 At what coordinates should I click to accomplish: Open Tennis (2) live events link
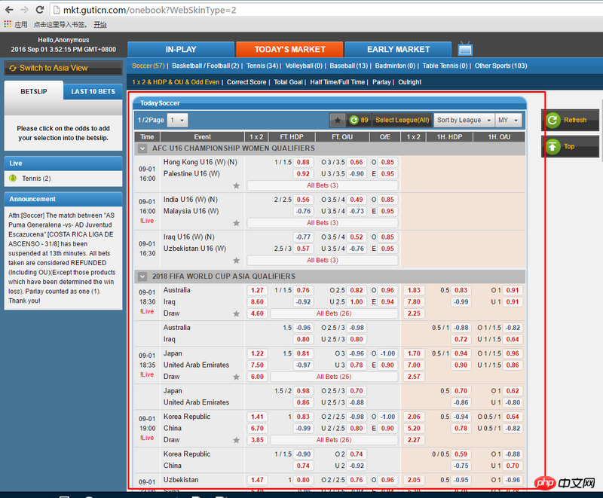pos(36,179)
